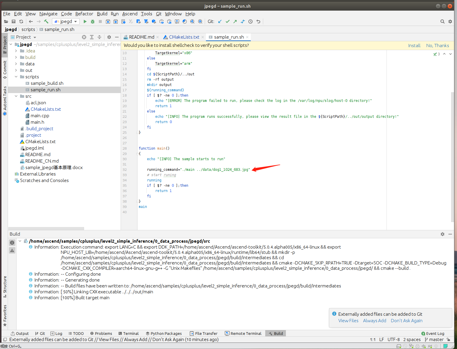Collapse the scripts folder in the project tree

coord(16,77)
